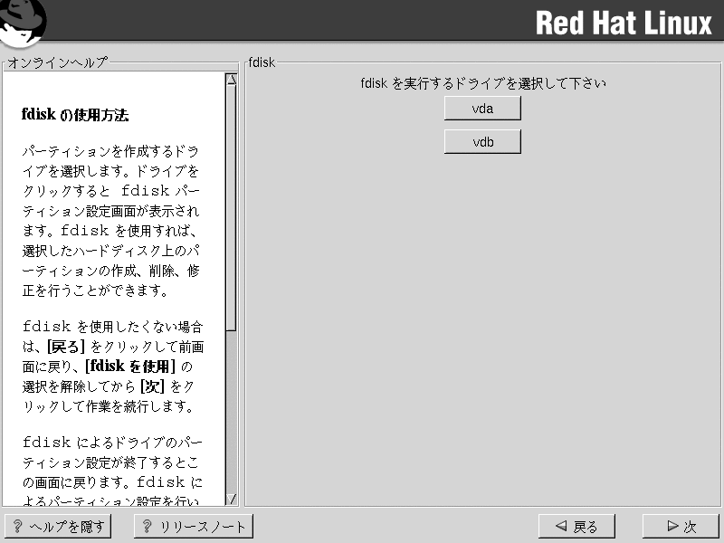The height and width of the screenshot is (543, 724).
Task: Click question mark icon on ヘルプを隠す button
Action: point(17,527)
